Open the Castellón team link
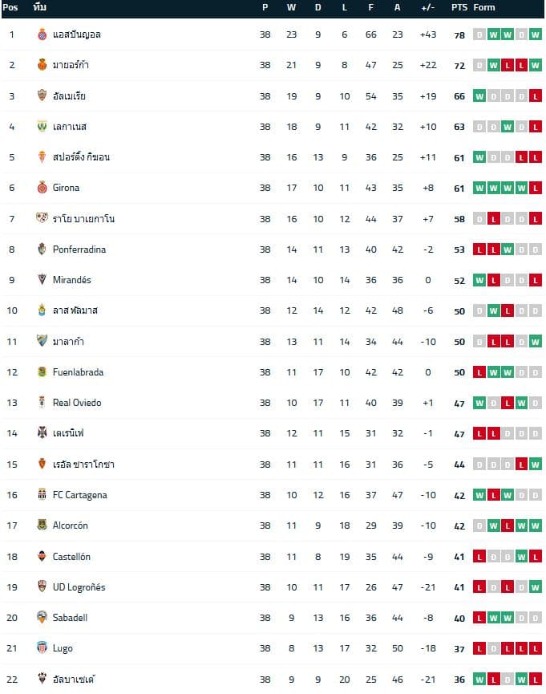This screenshot has height=694, width=546. (71, 556)
